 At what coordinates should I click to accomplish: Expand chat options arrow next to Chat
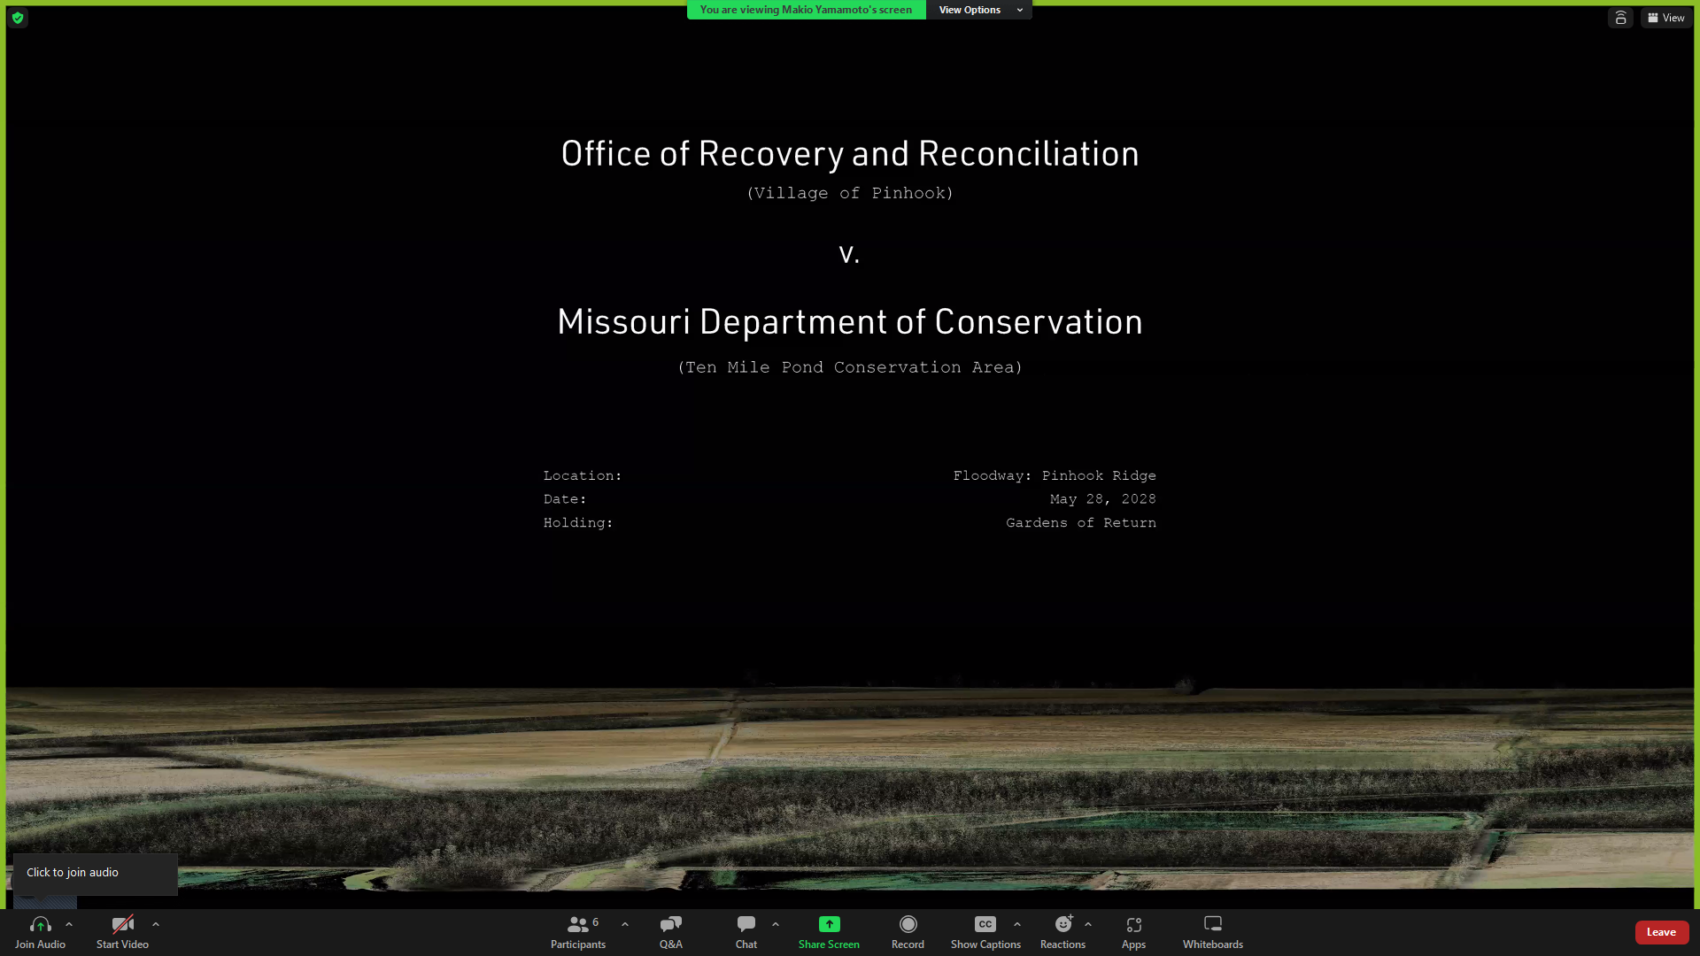pyautogui.click(x=776, y=924)
